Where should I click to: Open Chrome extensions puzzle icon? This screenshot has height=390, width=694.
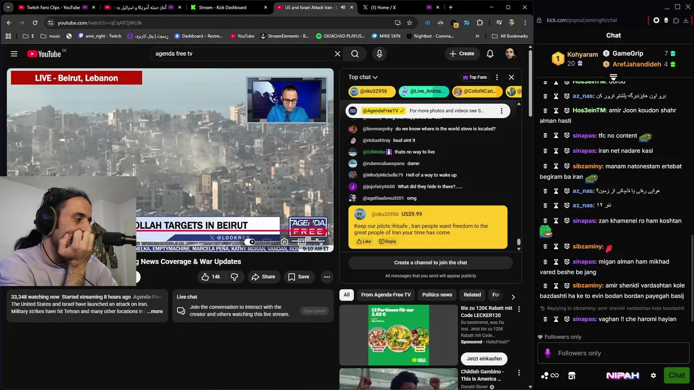point(480,23)
